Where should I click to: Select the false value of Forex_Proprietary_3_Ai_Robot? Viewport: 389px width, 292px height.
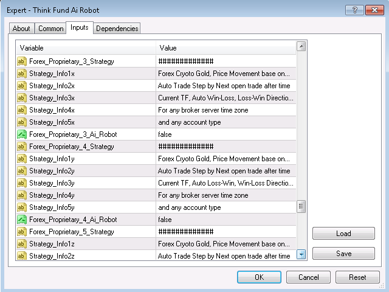(226, 134)
